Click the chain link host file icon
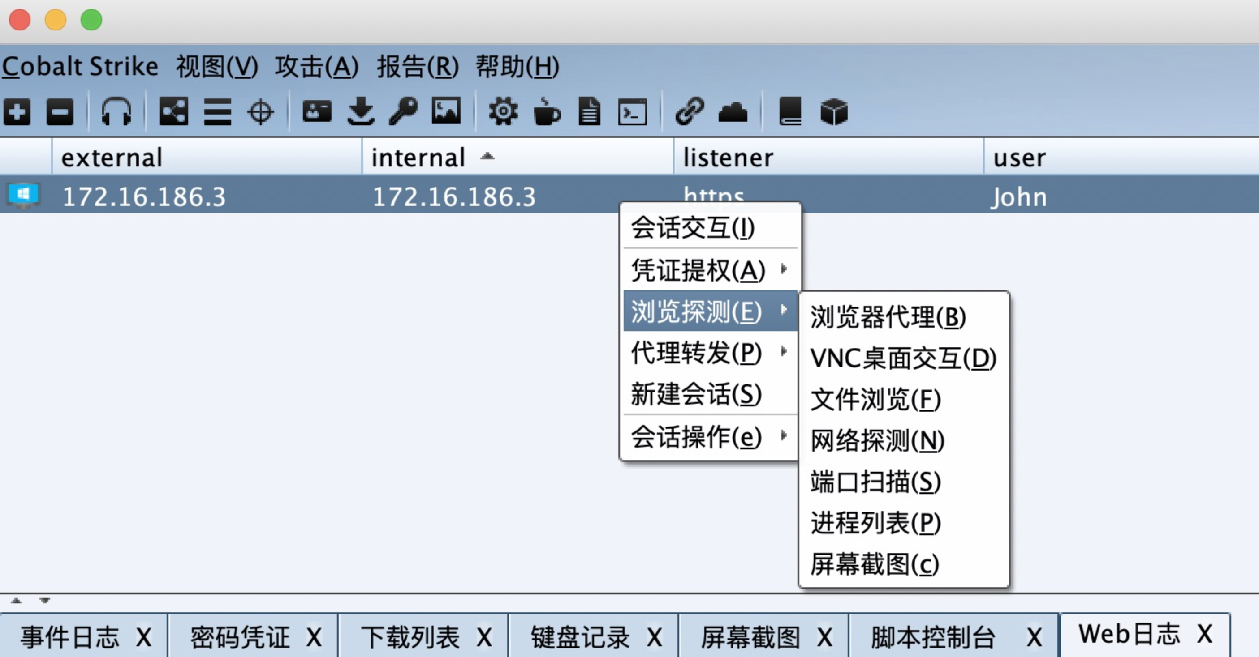 tap(690, 112)
